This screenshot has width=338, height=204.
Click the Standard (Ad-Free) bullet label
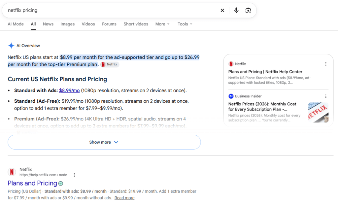(37, 101)
